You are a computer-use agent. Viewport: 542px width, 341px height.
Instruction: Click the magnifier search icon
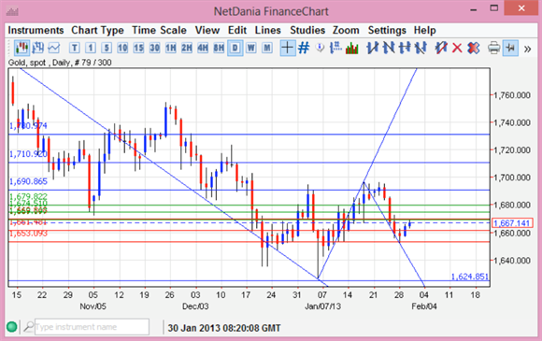(29, 326)
